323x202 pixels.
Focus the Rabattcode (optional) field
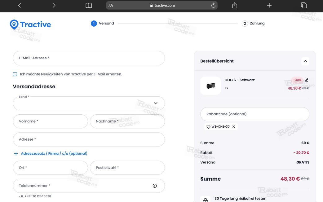click(x=255, y=114)
